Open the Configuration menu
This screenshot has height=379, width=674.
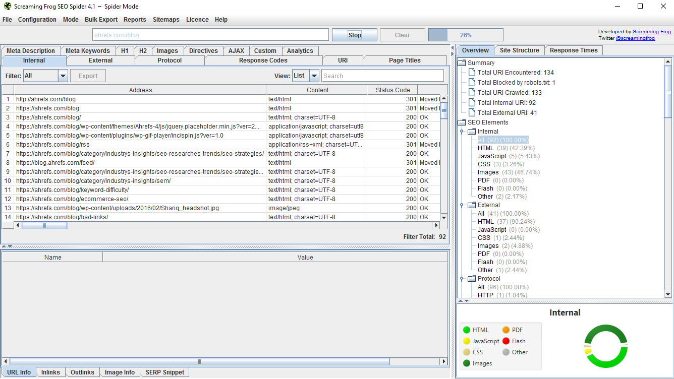coord(37,20)
